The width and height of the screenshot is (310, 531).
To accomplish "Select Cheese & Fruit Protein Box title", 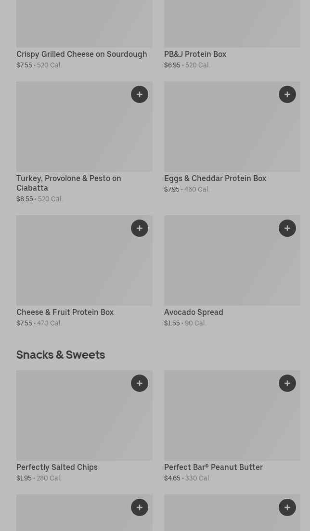I will pos(65,312).
